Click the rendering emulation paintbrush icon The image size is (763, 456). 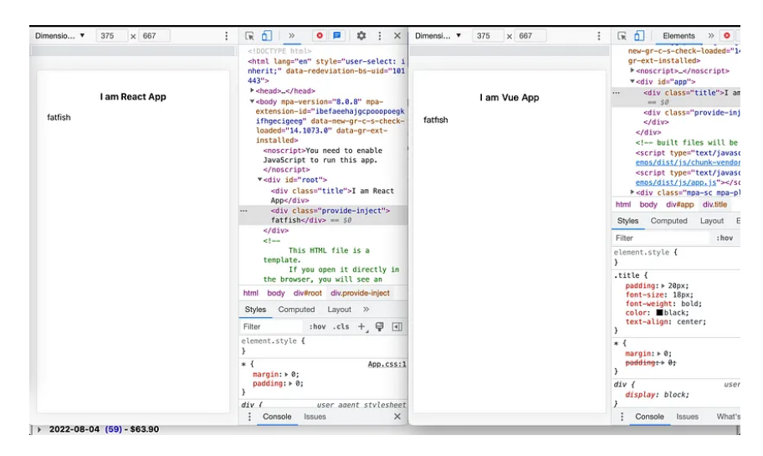point(380,326)
